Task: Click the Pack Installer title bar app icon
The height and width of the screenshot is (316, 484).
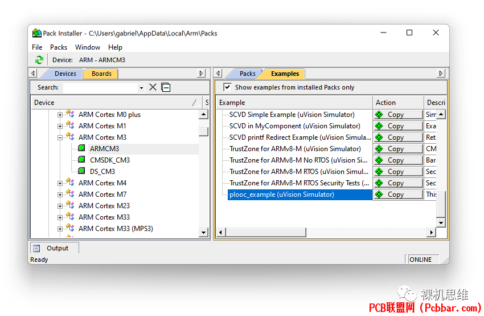Action: (x=37, y=33)
